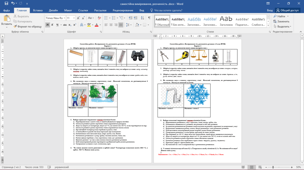This screenshot has height=170, width=304.
Task: Align text to the right
Action: point(116,25)
